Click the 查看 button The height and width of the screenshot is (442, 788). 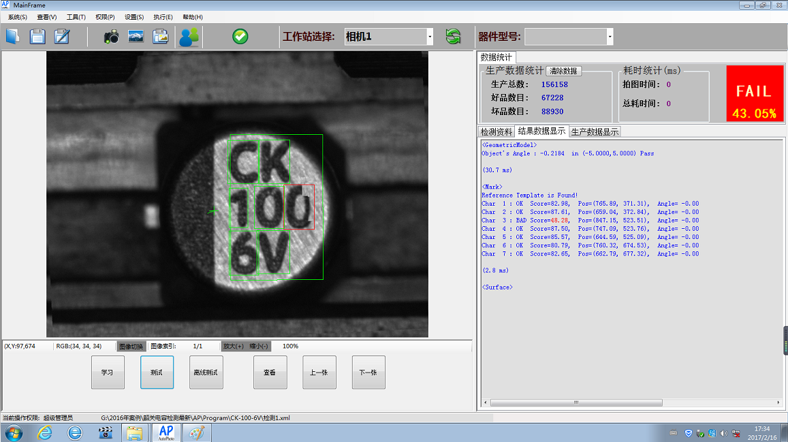click(x=270, y=372)
